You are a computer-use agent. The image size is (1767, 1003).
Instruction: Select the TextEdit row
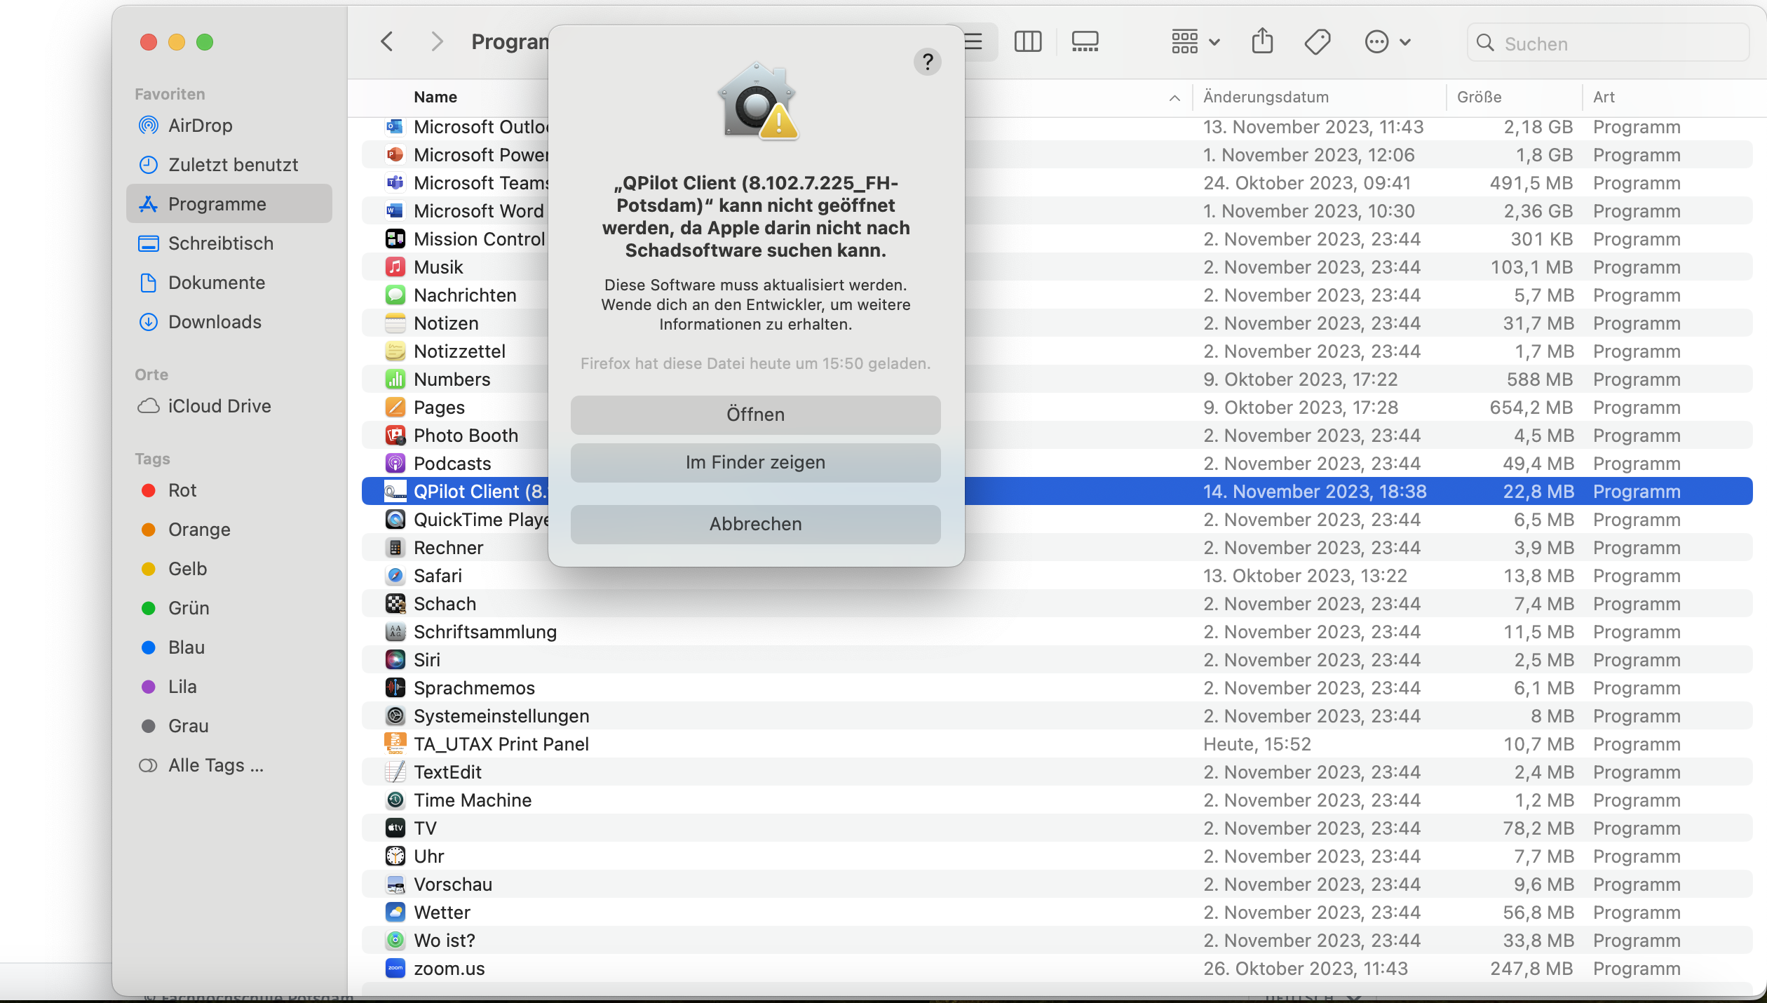click(x=1057, y=772)
